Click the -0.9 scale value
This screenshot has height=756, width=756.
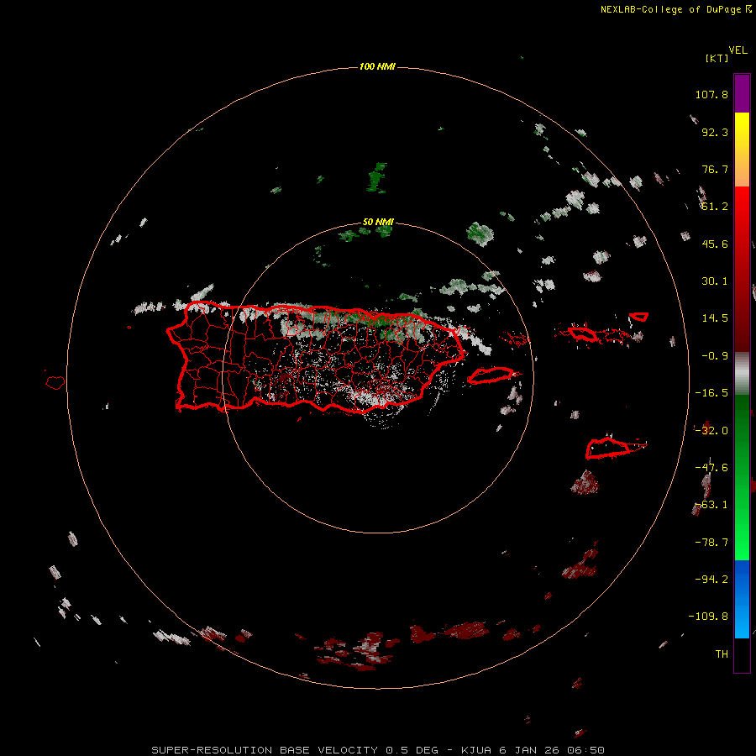(715, 356)
